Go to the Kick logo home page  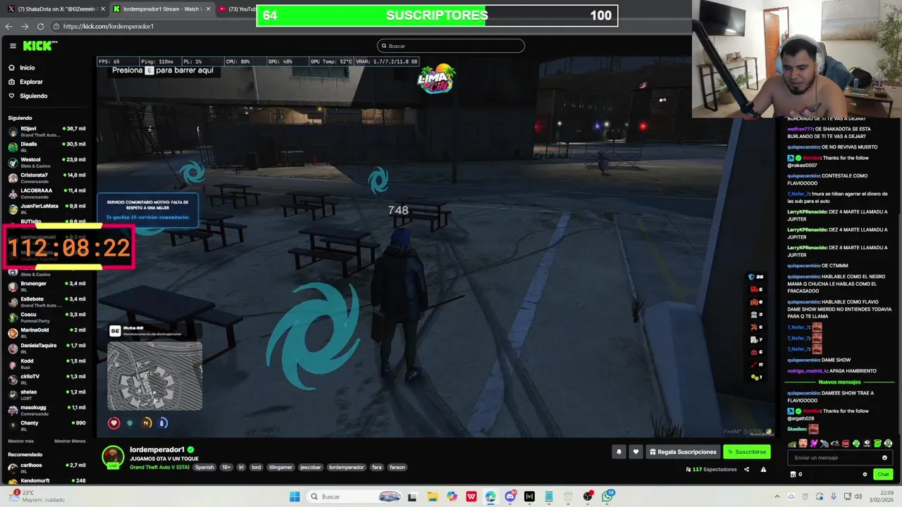(x=40, y=46)
